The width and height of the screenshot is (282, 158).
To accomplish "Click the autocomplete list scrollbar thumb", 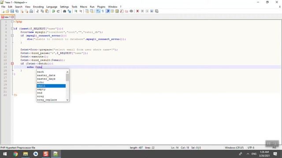I will pyautogui.click(x=67, y=77).
